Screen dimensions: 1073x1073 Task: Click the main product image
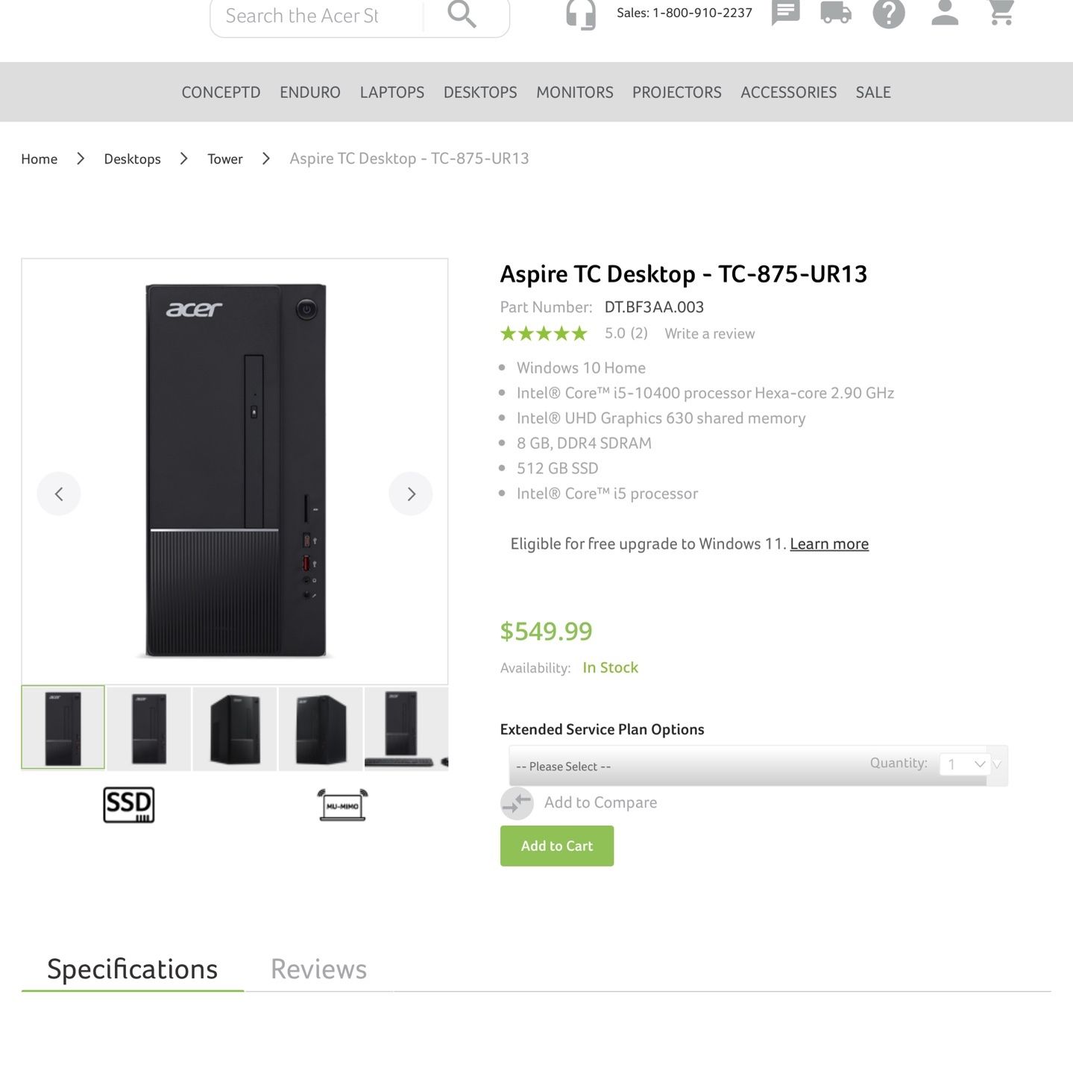click(235, 471)
